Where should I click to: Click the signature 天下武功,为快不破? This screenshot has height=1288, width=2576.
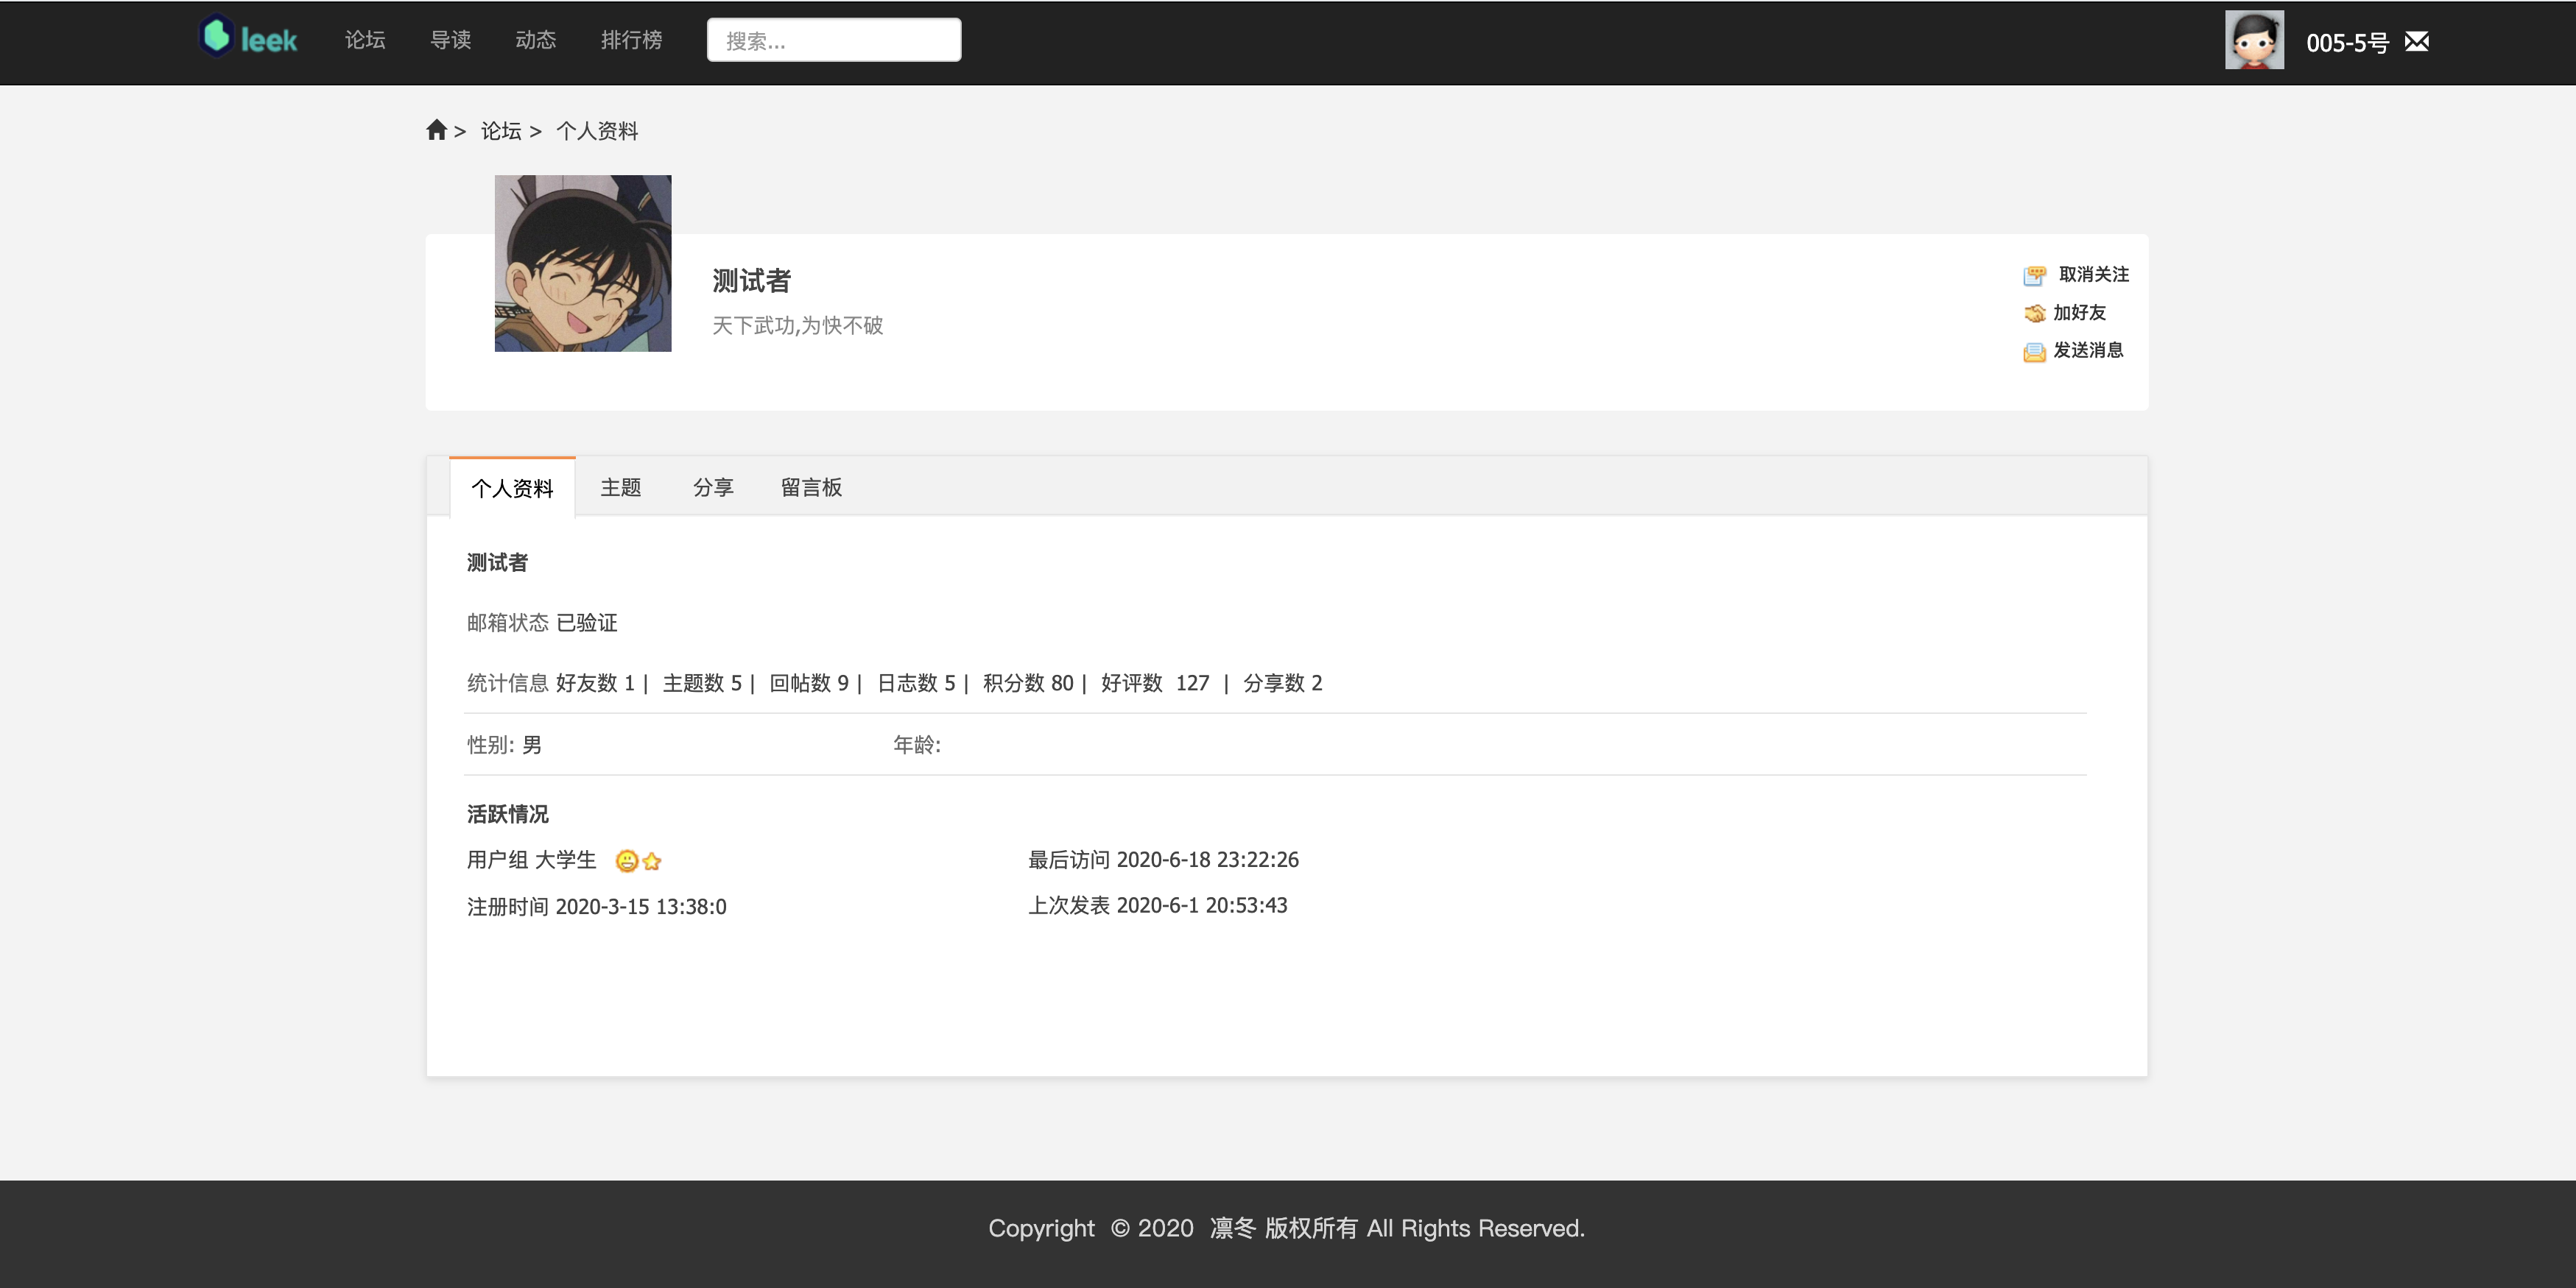click(x=797, y=326)
